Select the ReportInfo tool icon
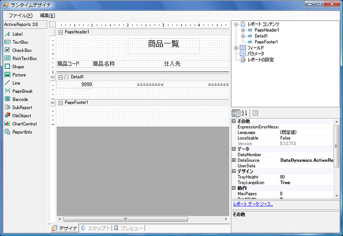343x236 pixels. pos(7,132)
